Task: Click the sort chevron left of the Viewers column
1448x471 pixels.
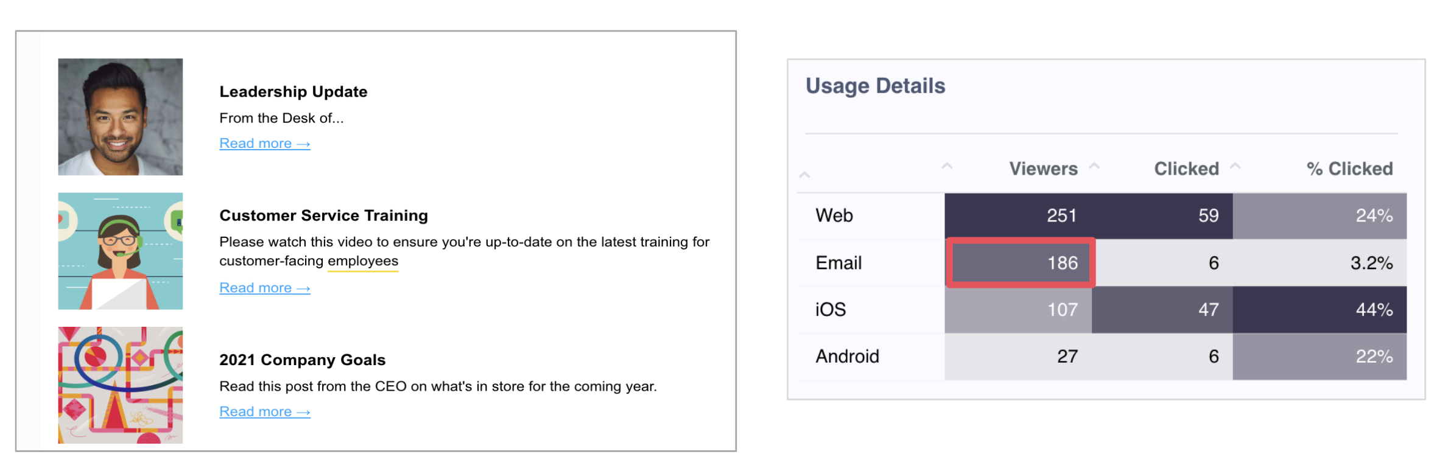Action: pos(947,166)
